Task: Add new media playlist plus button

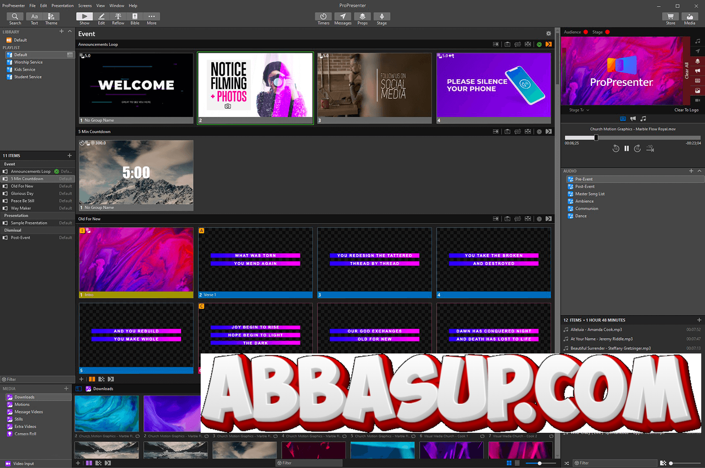Action: (x=66, y=389)
